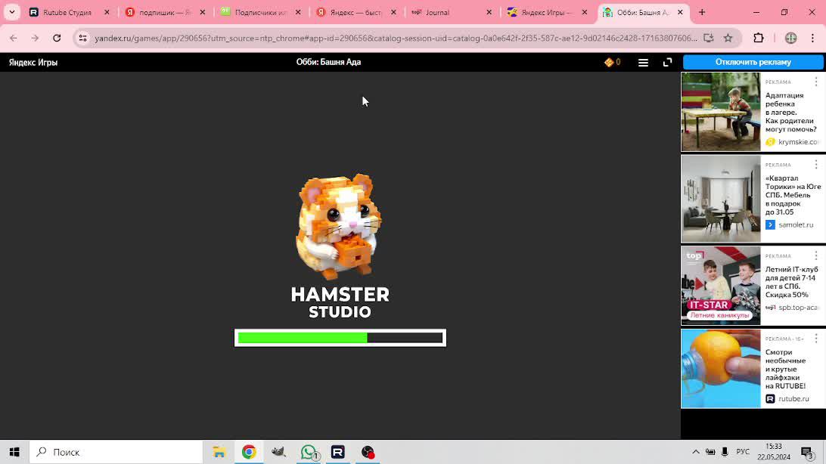
Task: Close the Rutube Студия tab
Action: coord(107,12)
